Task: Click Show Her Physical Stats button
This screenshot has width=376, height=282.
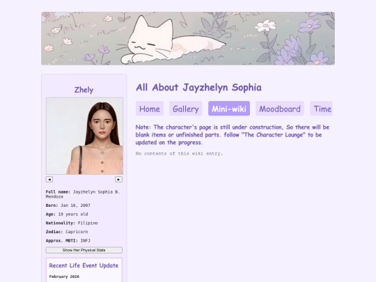Action: (x=84, y=250)
